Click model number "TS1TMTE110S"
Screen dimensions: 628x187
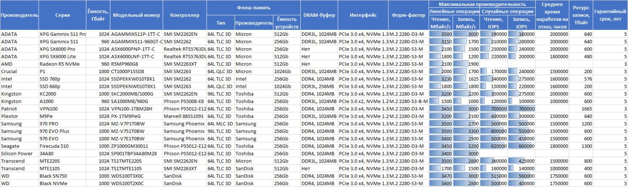pyautogui.click(x=137, y=168)
